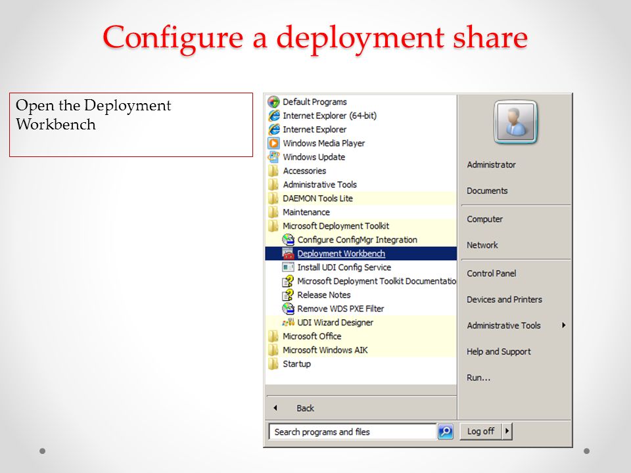Click the Default Programs icon
This screenshot has height=473, width=631.
273,102
